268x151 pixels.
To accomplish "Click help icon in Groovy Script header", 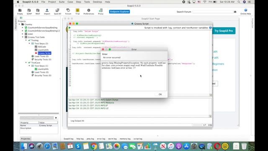I will click(210, 28).
